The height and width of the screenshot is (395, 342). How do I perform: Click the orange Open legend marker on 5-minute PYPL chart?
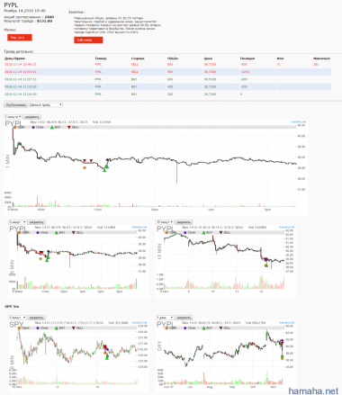click(x=19, y=232)
